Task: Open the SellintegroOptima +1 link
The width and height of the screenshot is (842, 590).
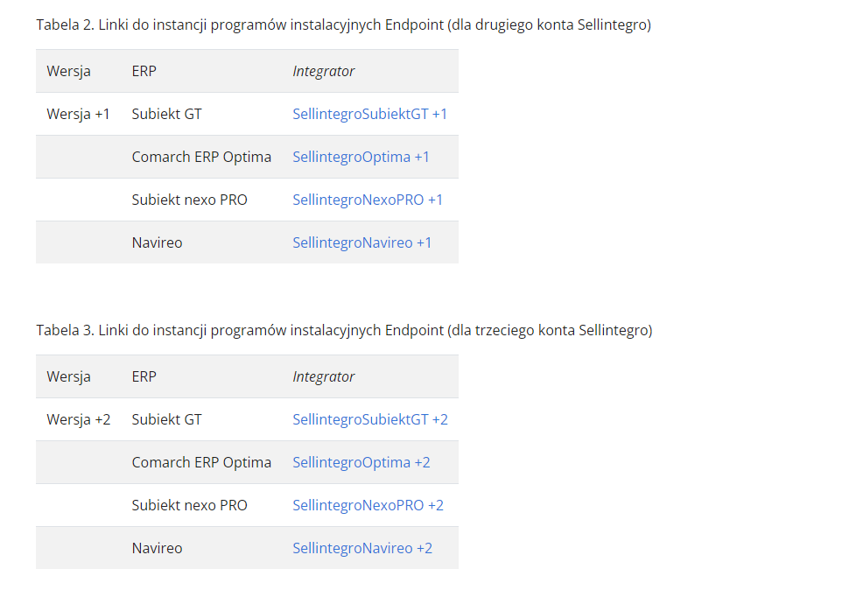Action: [361, 157]
